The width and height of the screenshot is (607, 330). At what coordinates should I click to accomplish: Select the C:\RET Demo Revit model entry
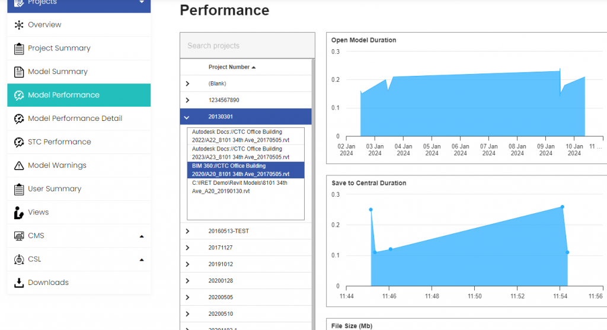coord(245,187)
